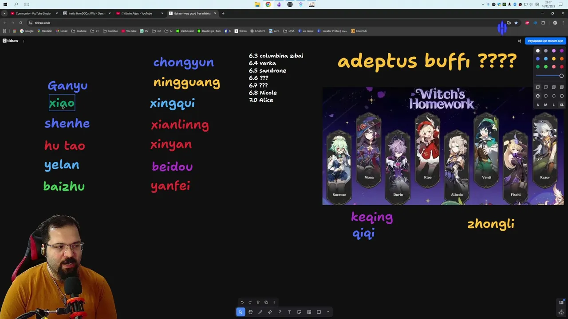
Task: Click the Redo arrow
Action: tap(250, 302)
